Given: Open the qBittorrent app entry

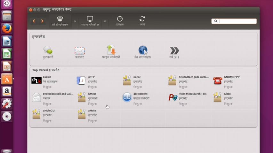Looking at the screenshot, I should point(143,99).
